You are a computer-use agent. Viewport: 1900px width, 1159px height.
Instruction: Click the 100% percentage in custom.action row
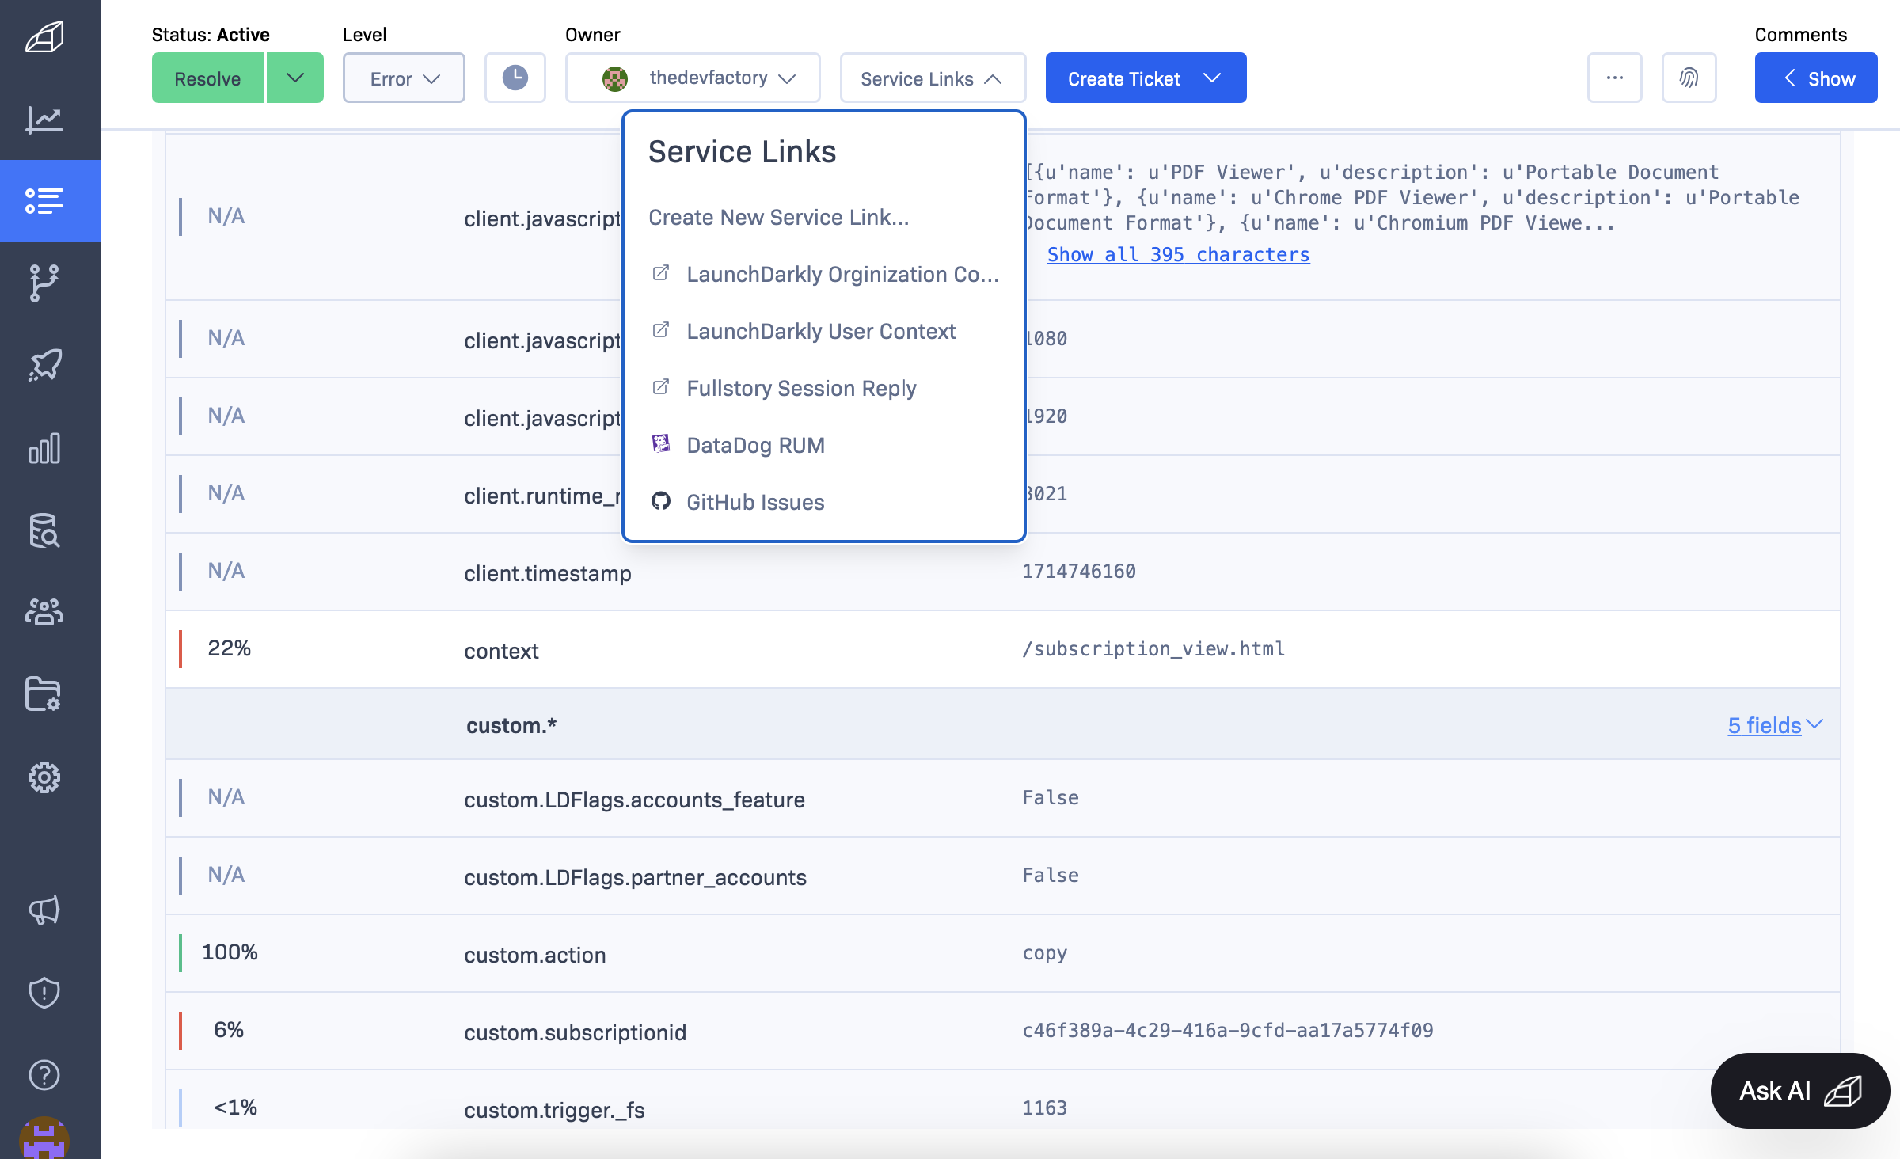click(230, 952)
